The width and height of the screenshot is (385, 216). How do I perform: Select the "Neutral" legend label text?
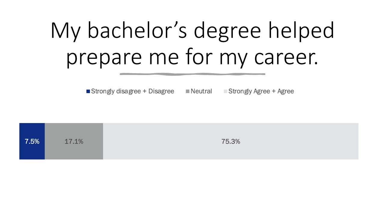click(201, 91)
